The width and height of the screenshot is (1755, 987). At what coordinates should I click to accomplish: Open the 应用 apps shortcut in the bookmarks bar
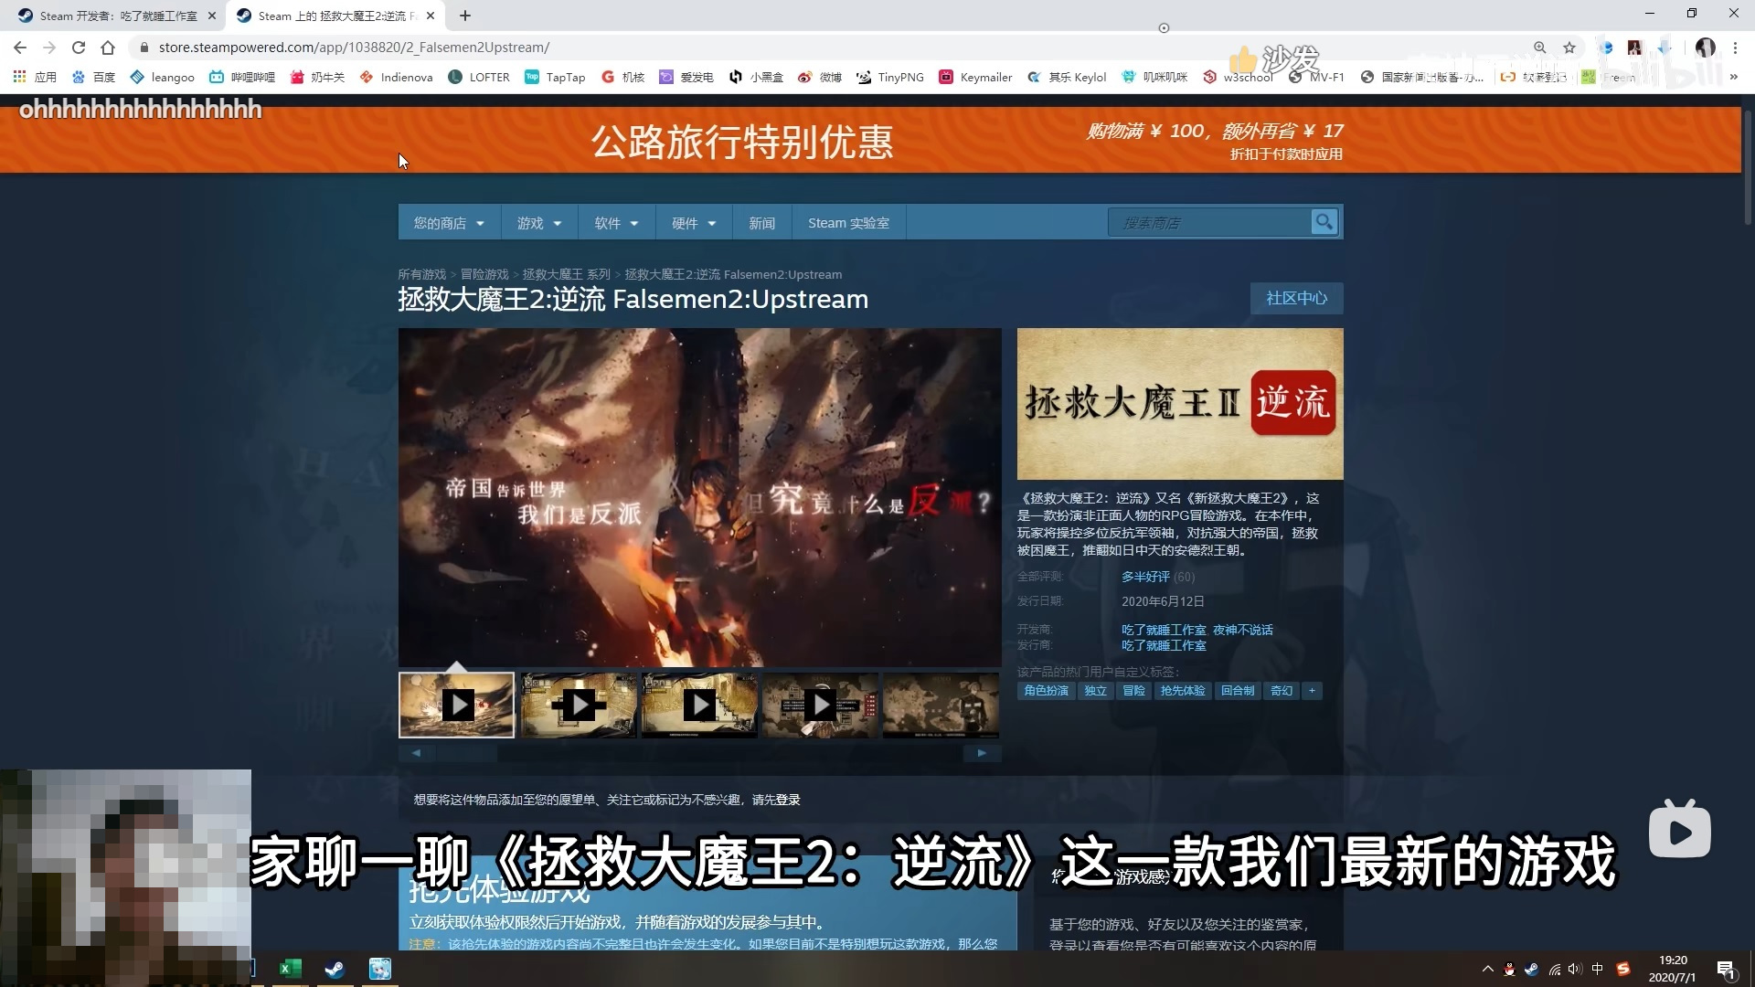[x=35, y=77]
